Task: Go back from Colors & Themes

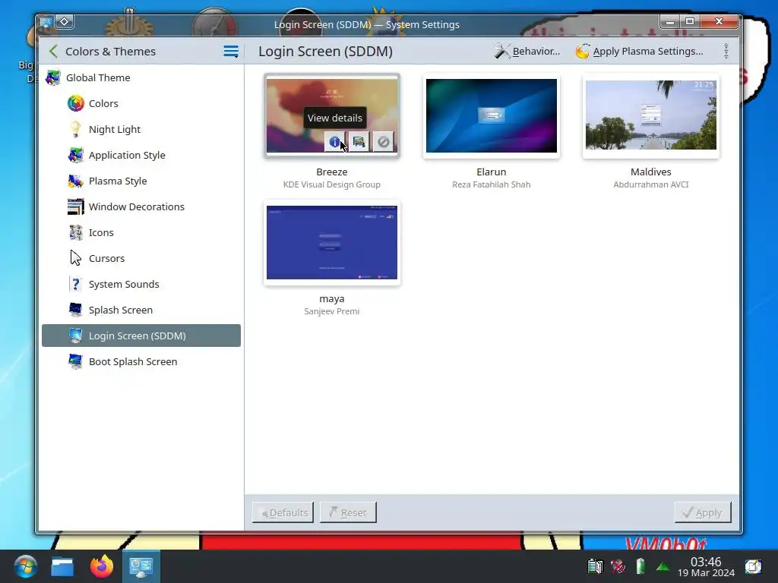Action: [54, 51]
